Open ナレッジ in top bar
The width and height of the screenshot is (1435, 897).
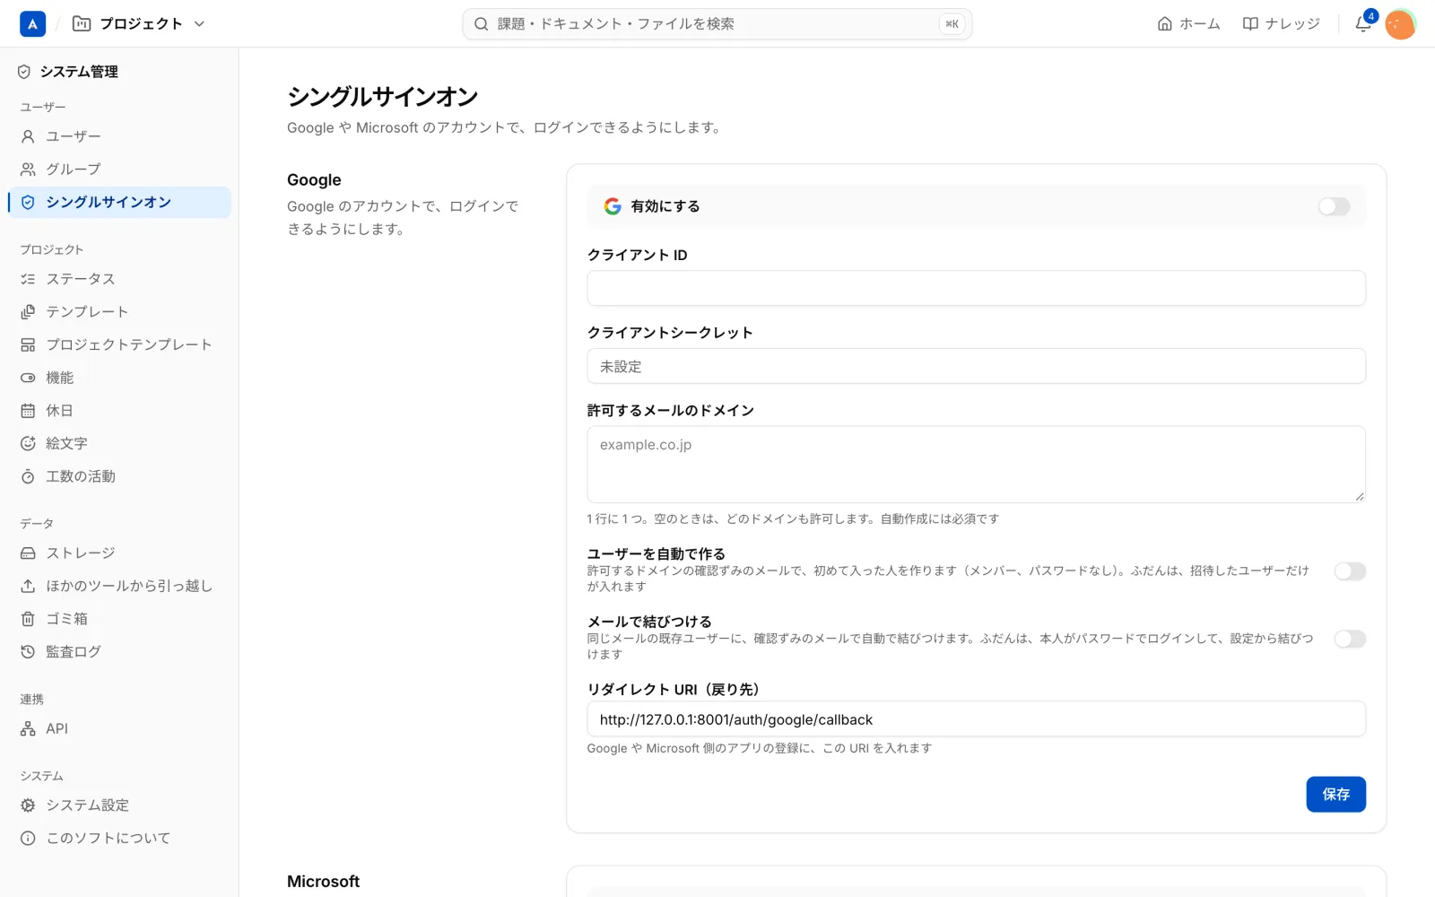coord(1281,24)
